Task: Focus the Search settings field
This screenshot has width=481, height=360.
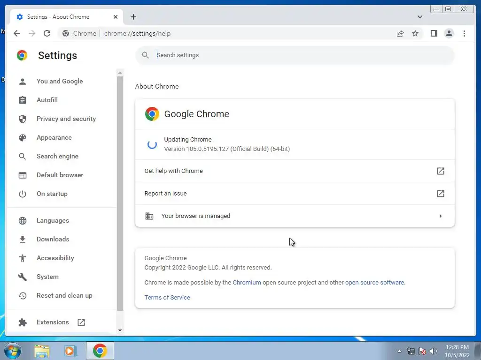Action: tap(295, 55)
